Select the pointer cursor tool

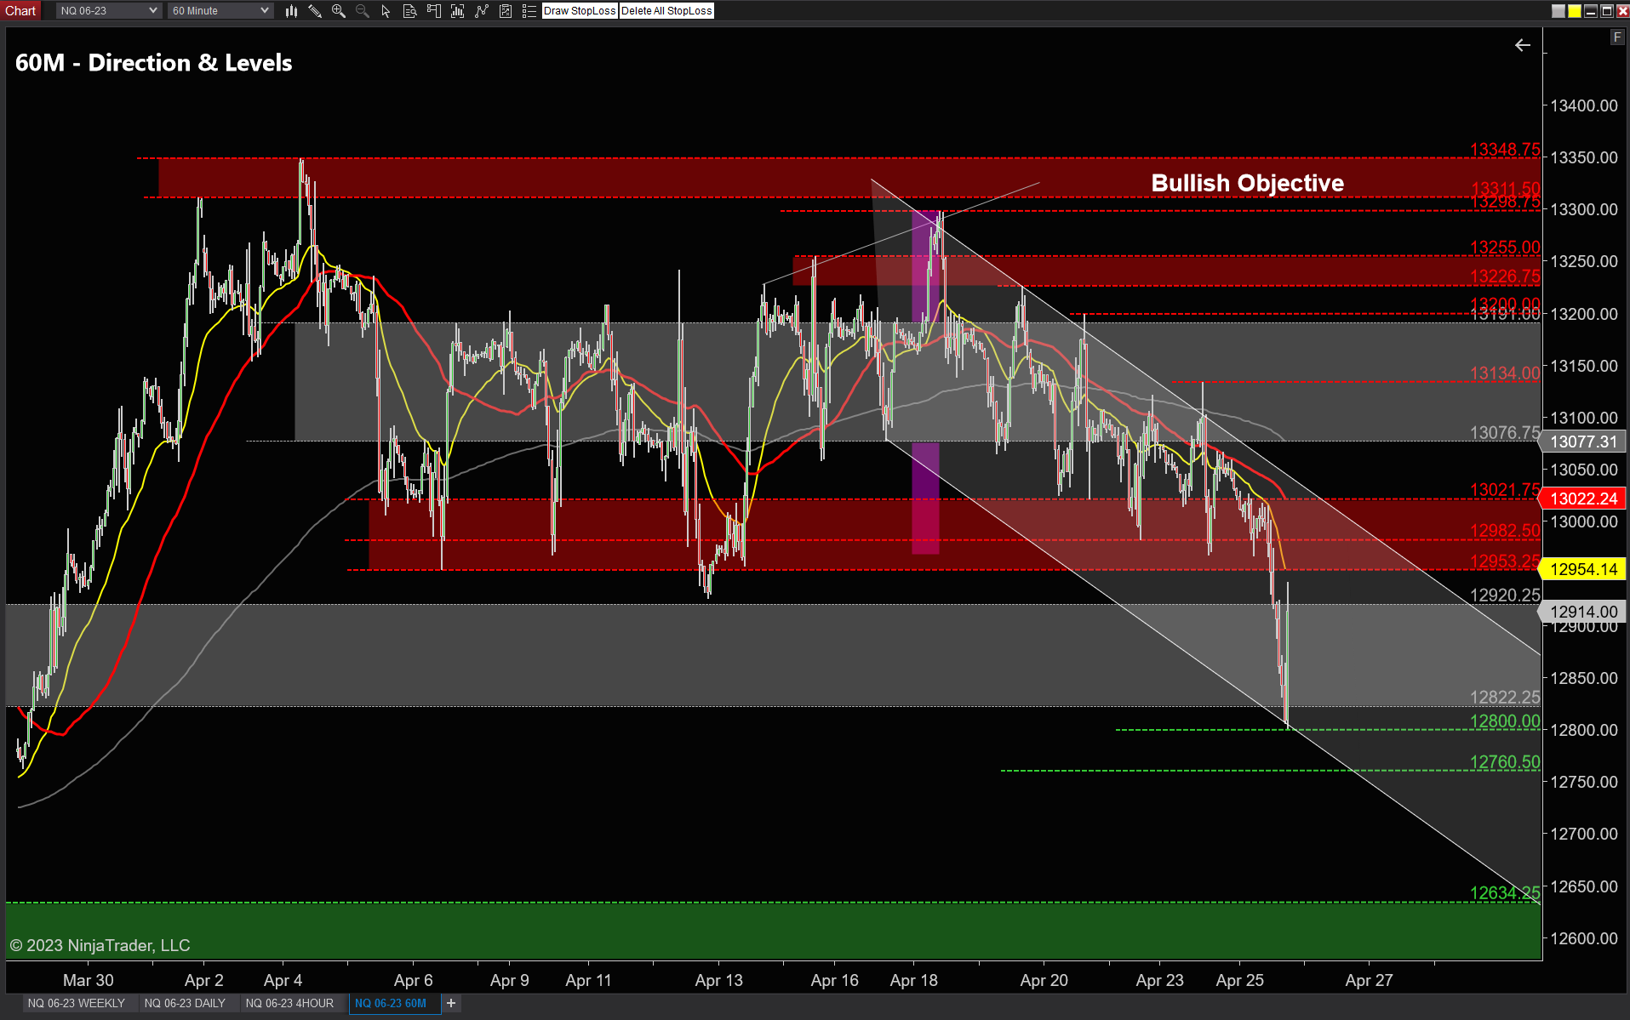pos(386,11)
